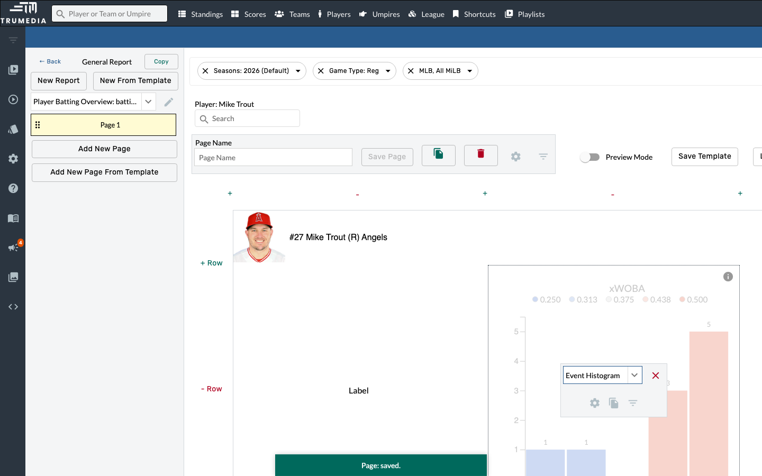Screen dimensions: 762x476
Task: Go back using the Back link
Action: [50, 61]
